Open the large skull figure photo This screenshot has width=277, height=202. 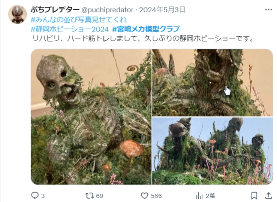coord(91,117)
